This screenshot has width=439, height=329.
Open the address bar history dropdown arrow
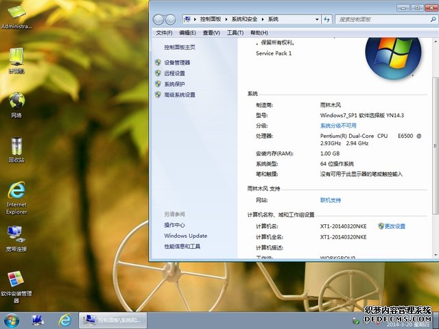[x=317, y=19]
